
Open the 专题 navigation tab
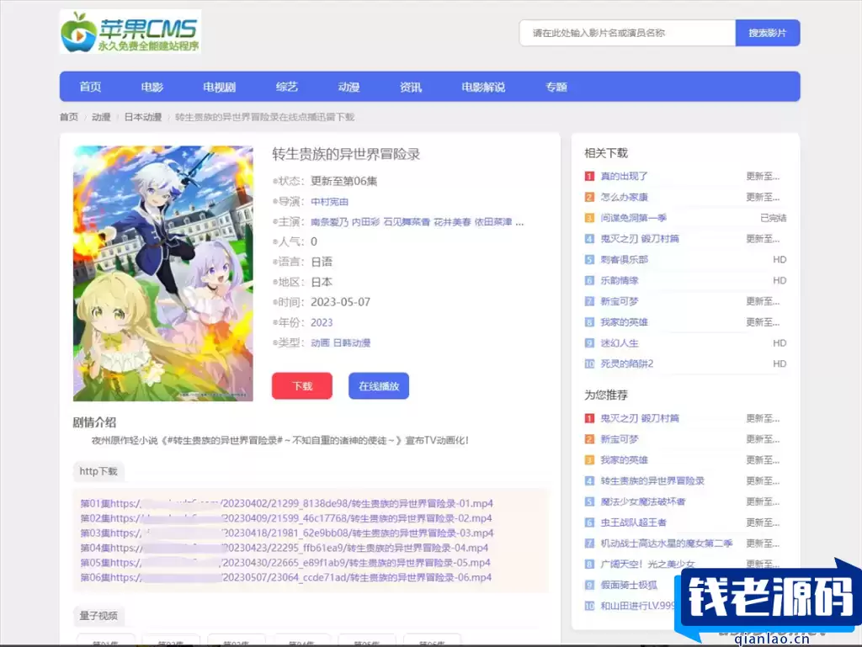pyautogui.click(x=556, y=87)
